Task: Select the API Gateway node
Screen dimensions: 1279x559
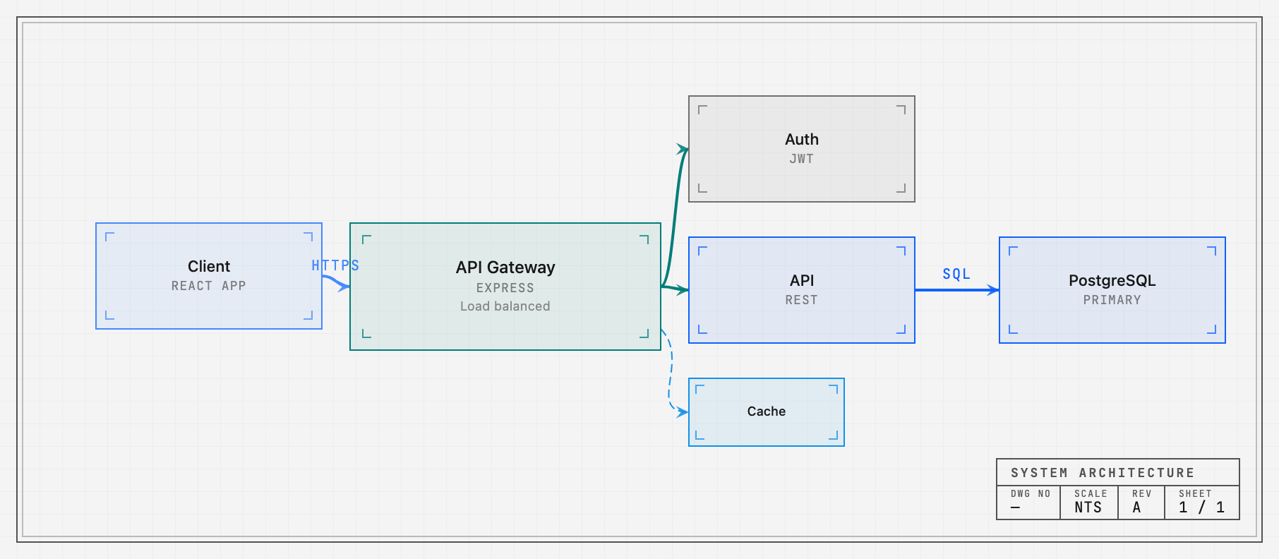Action: coord(505,287)
